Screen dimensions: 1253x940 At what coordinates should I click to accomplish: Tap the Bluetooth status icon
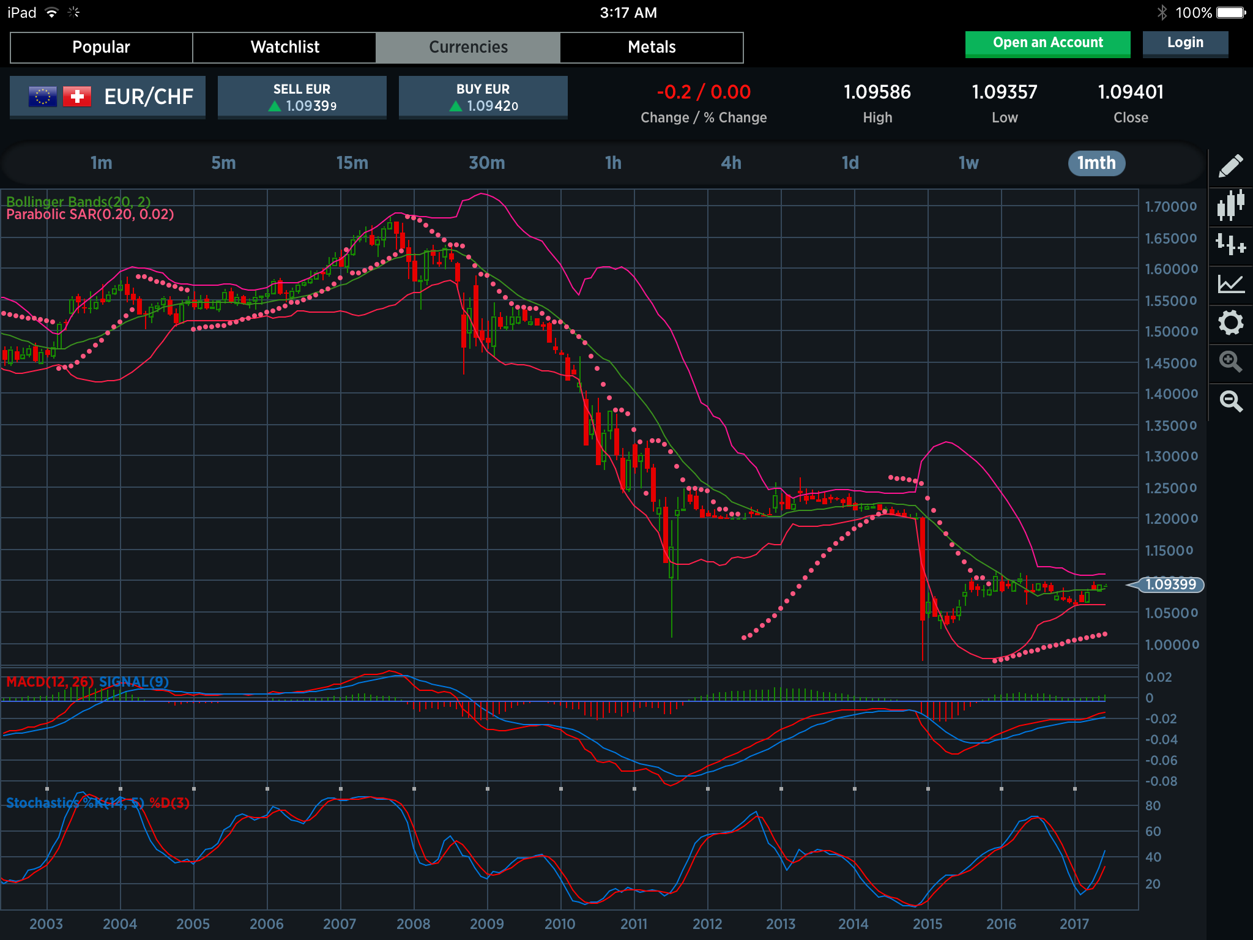pyautogui.click(x=1162, y=12)
